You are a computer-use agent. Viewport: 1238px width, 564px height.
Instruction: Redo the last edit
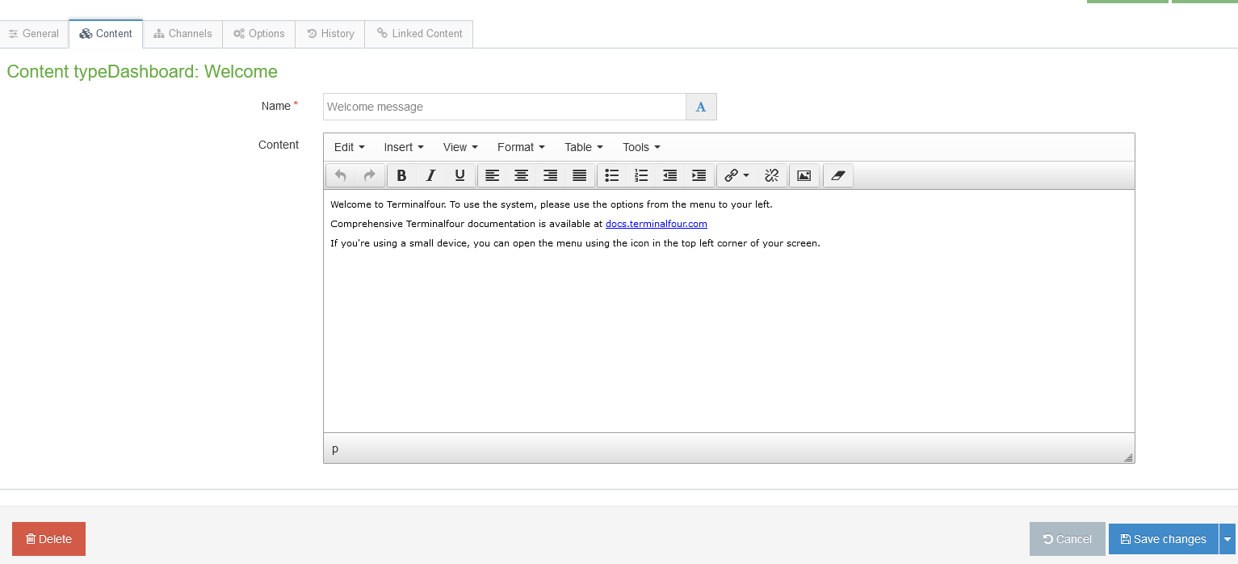point(369,175)
